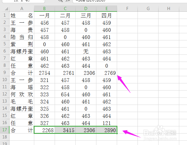Screen dimensions: 187x145
Task: Click cell D17 showing 2306
Action: coord(86,130)
